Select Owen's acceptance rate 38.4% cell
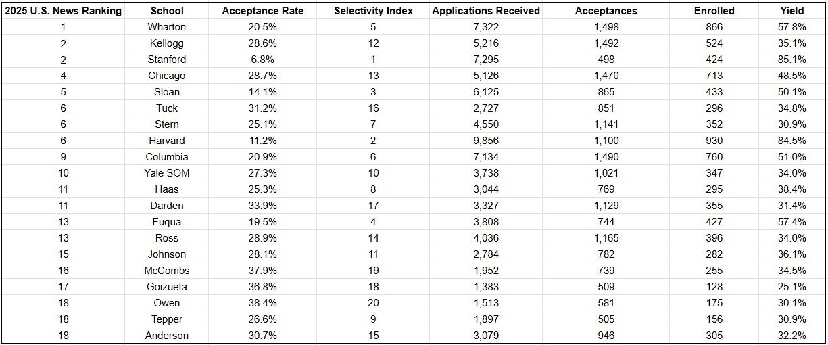Screen dimensions: 828x345 [x=262, y=303]
